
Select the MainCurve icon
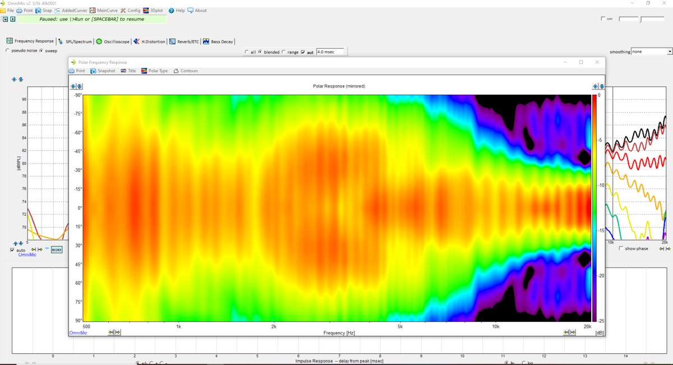(104, 10)
